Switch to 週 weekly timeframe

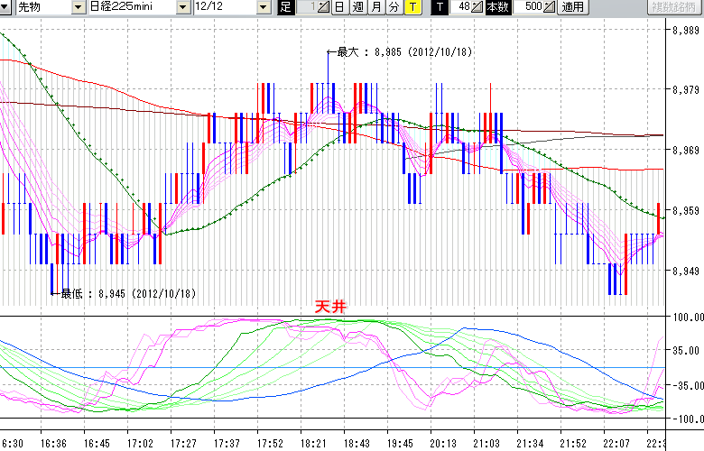coord(357,7)
